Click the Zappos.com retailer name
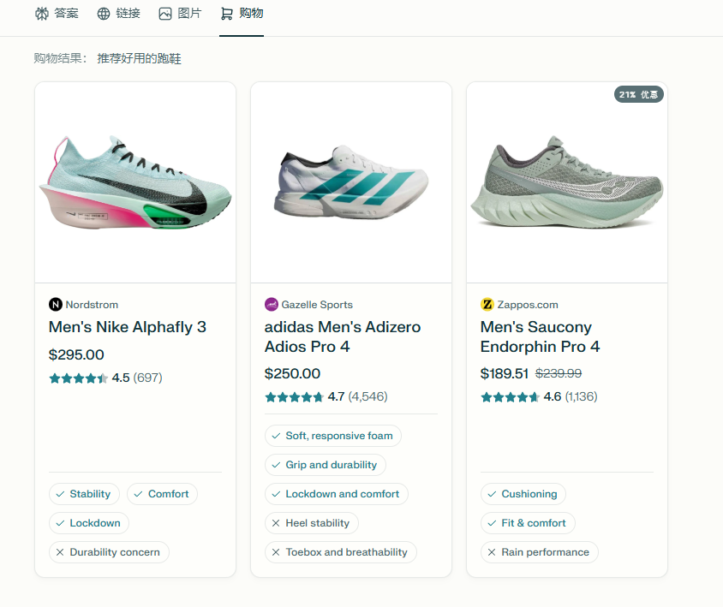 (x=528, y=305)
